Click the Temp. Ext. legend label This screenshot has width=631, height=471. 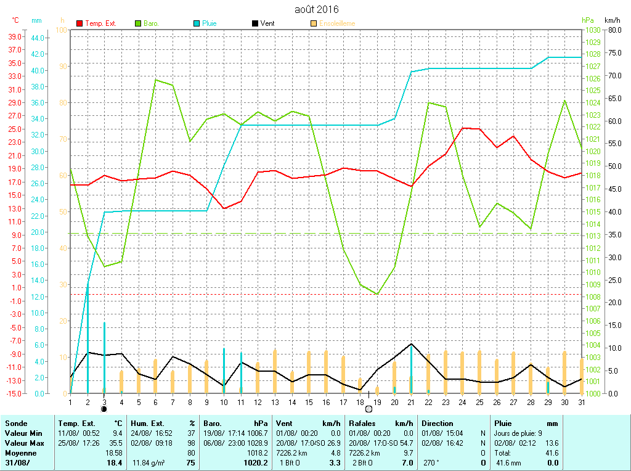100,24
